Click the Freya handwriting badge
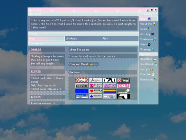The height and width of the screenshot is (140, 186). tap(96, 80)
